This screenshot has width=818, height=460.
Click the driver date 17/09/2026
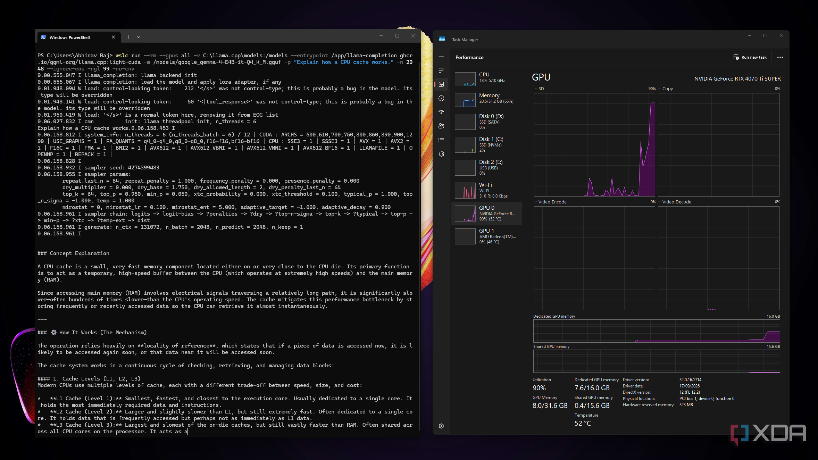coord(690,386)
